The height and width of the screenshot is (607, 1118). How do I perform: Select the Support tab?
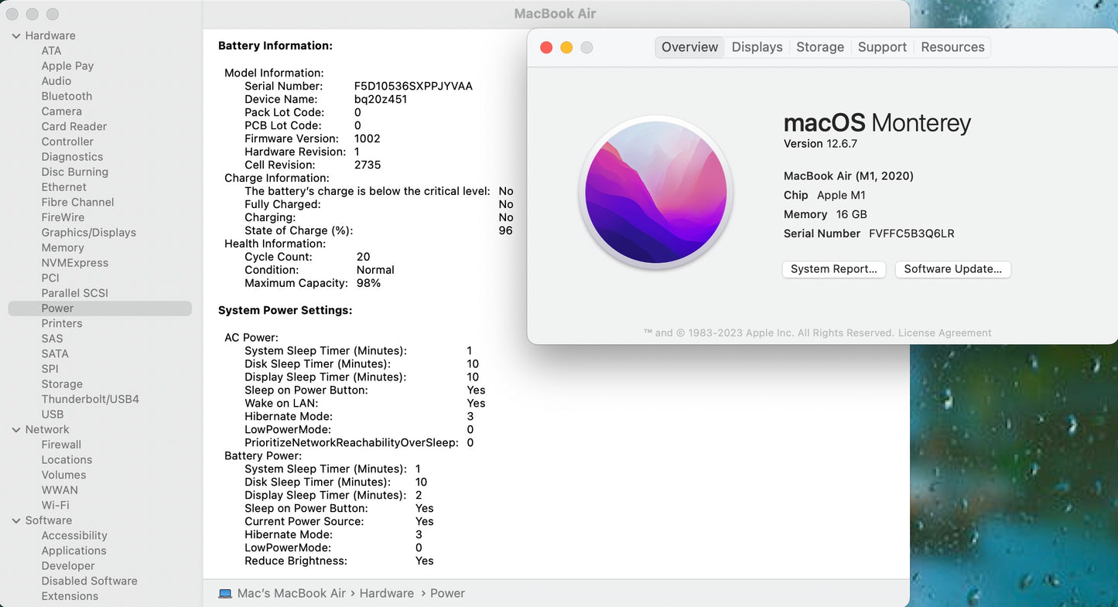pos(881,47)
